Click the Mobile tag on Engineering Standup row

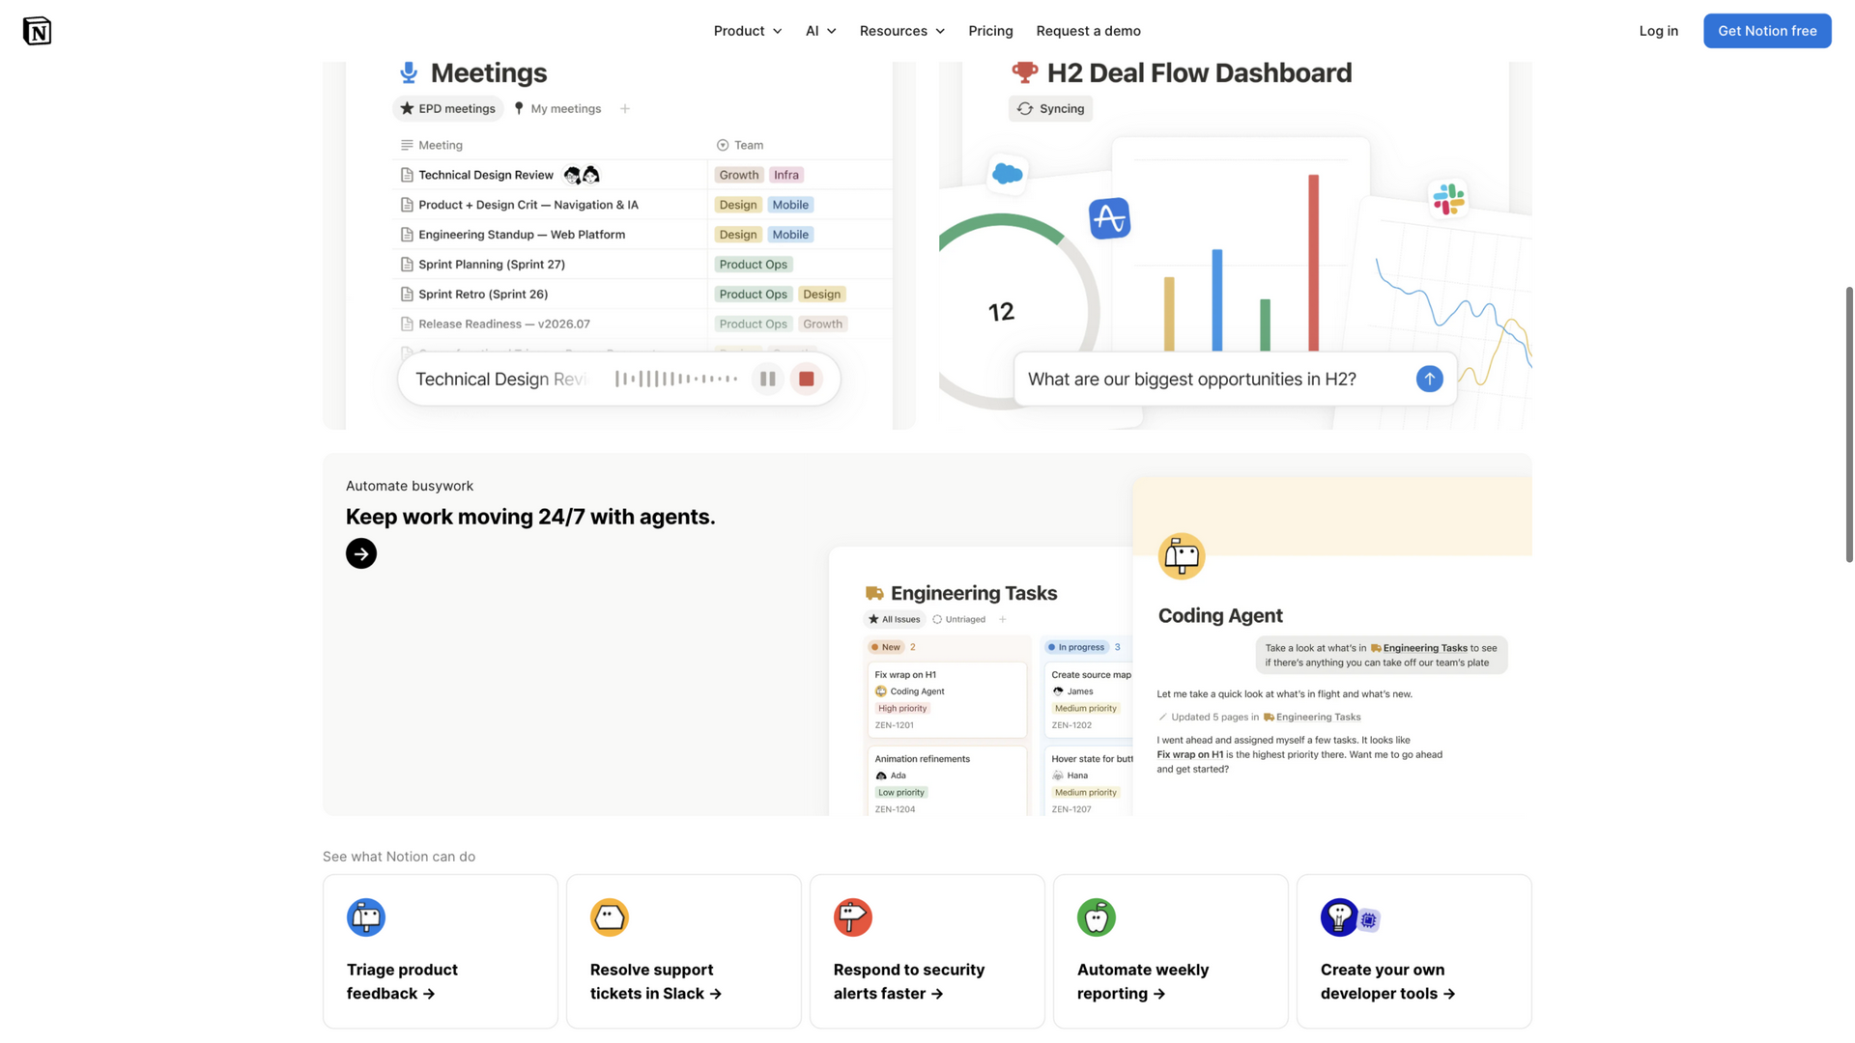790,235
